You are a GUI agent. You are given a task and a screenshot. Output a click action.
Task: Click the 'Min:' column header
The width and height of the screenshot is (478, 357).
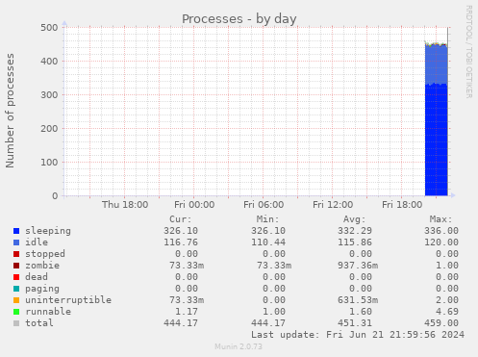point(267,219)
